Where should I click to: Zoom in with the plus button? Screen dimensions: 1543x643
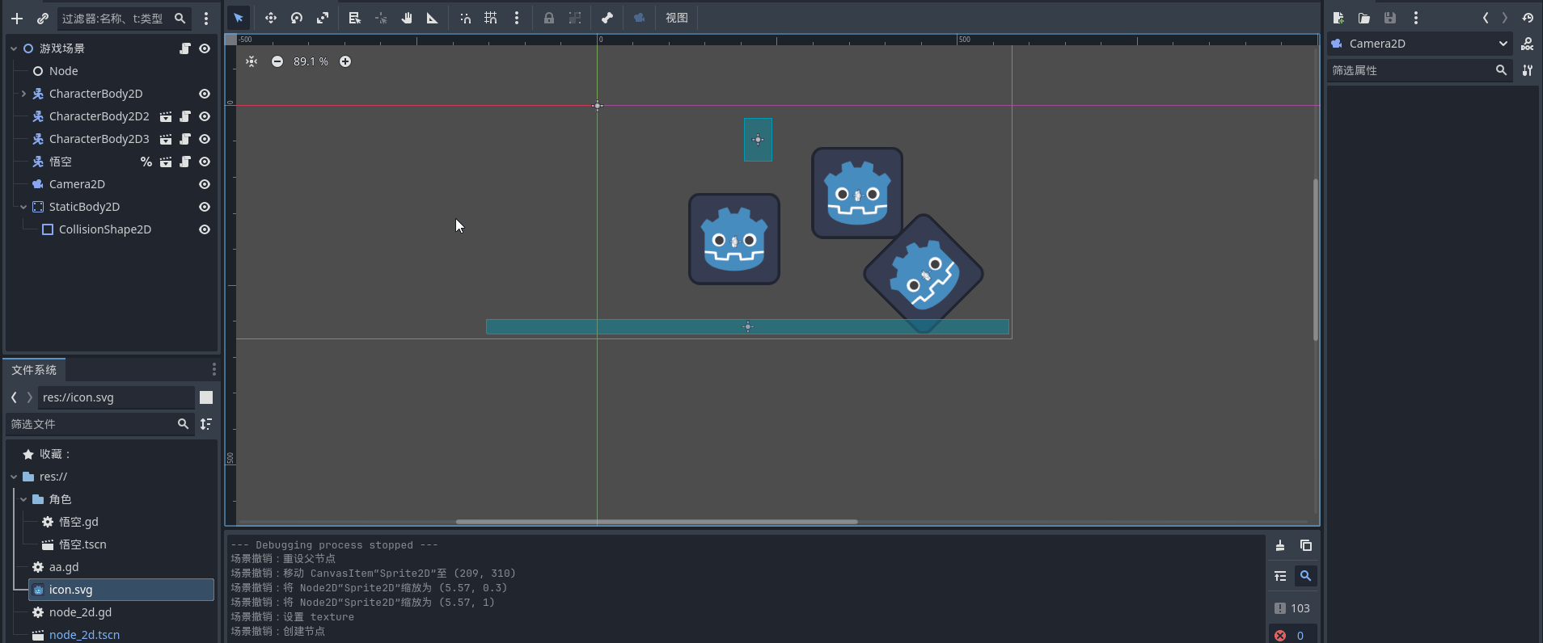[345, 61]
